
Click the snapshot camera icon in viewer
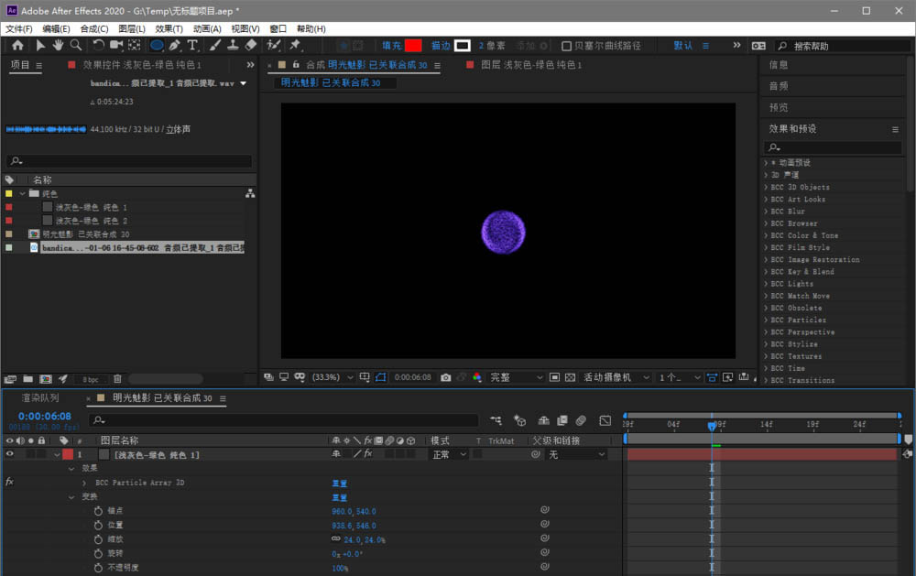coord(446,377)
